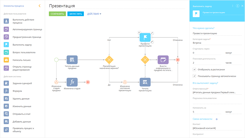The image size is (245, 138).
Task: Delete selected node using X handle
Action: click(139, 33)
